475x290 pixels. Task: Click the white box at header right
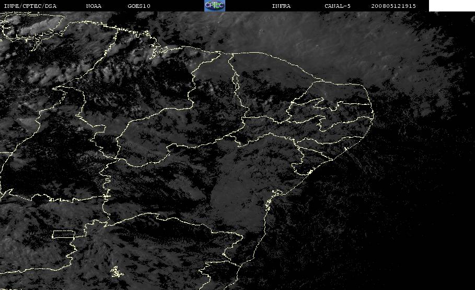coord(452,6)
